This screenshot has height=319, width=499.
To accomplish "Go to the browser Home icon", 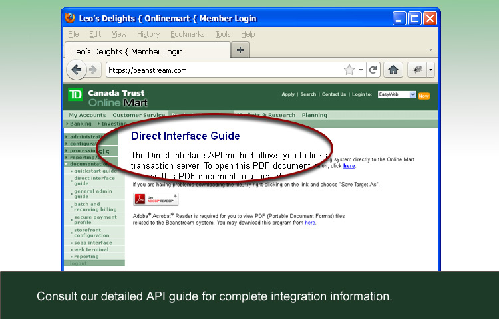I will 393,70.
